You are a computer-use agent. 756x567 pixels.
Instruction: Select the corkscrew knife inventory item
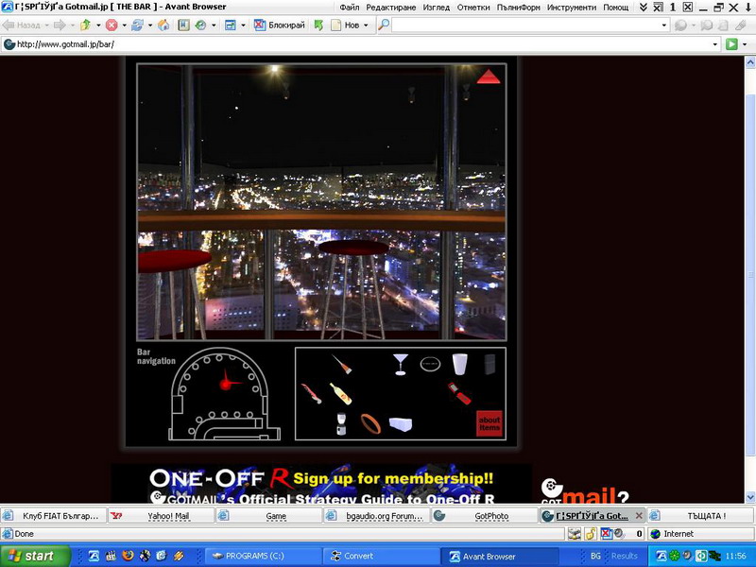point(311,392)
